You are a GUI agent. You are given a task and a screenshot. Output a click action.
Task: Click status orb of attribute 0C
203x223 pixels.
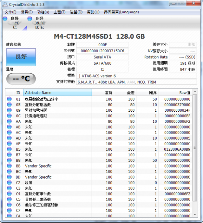click(9, 116)
